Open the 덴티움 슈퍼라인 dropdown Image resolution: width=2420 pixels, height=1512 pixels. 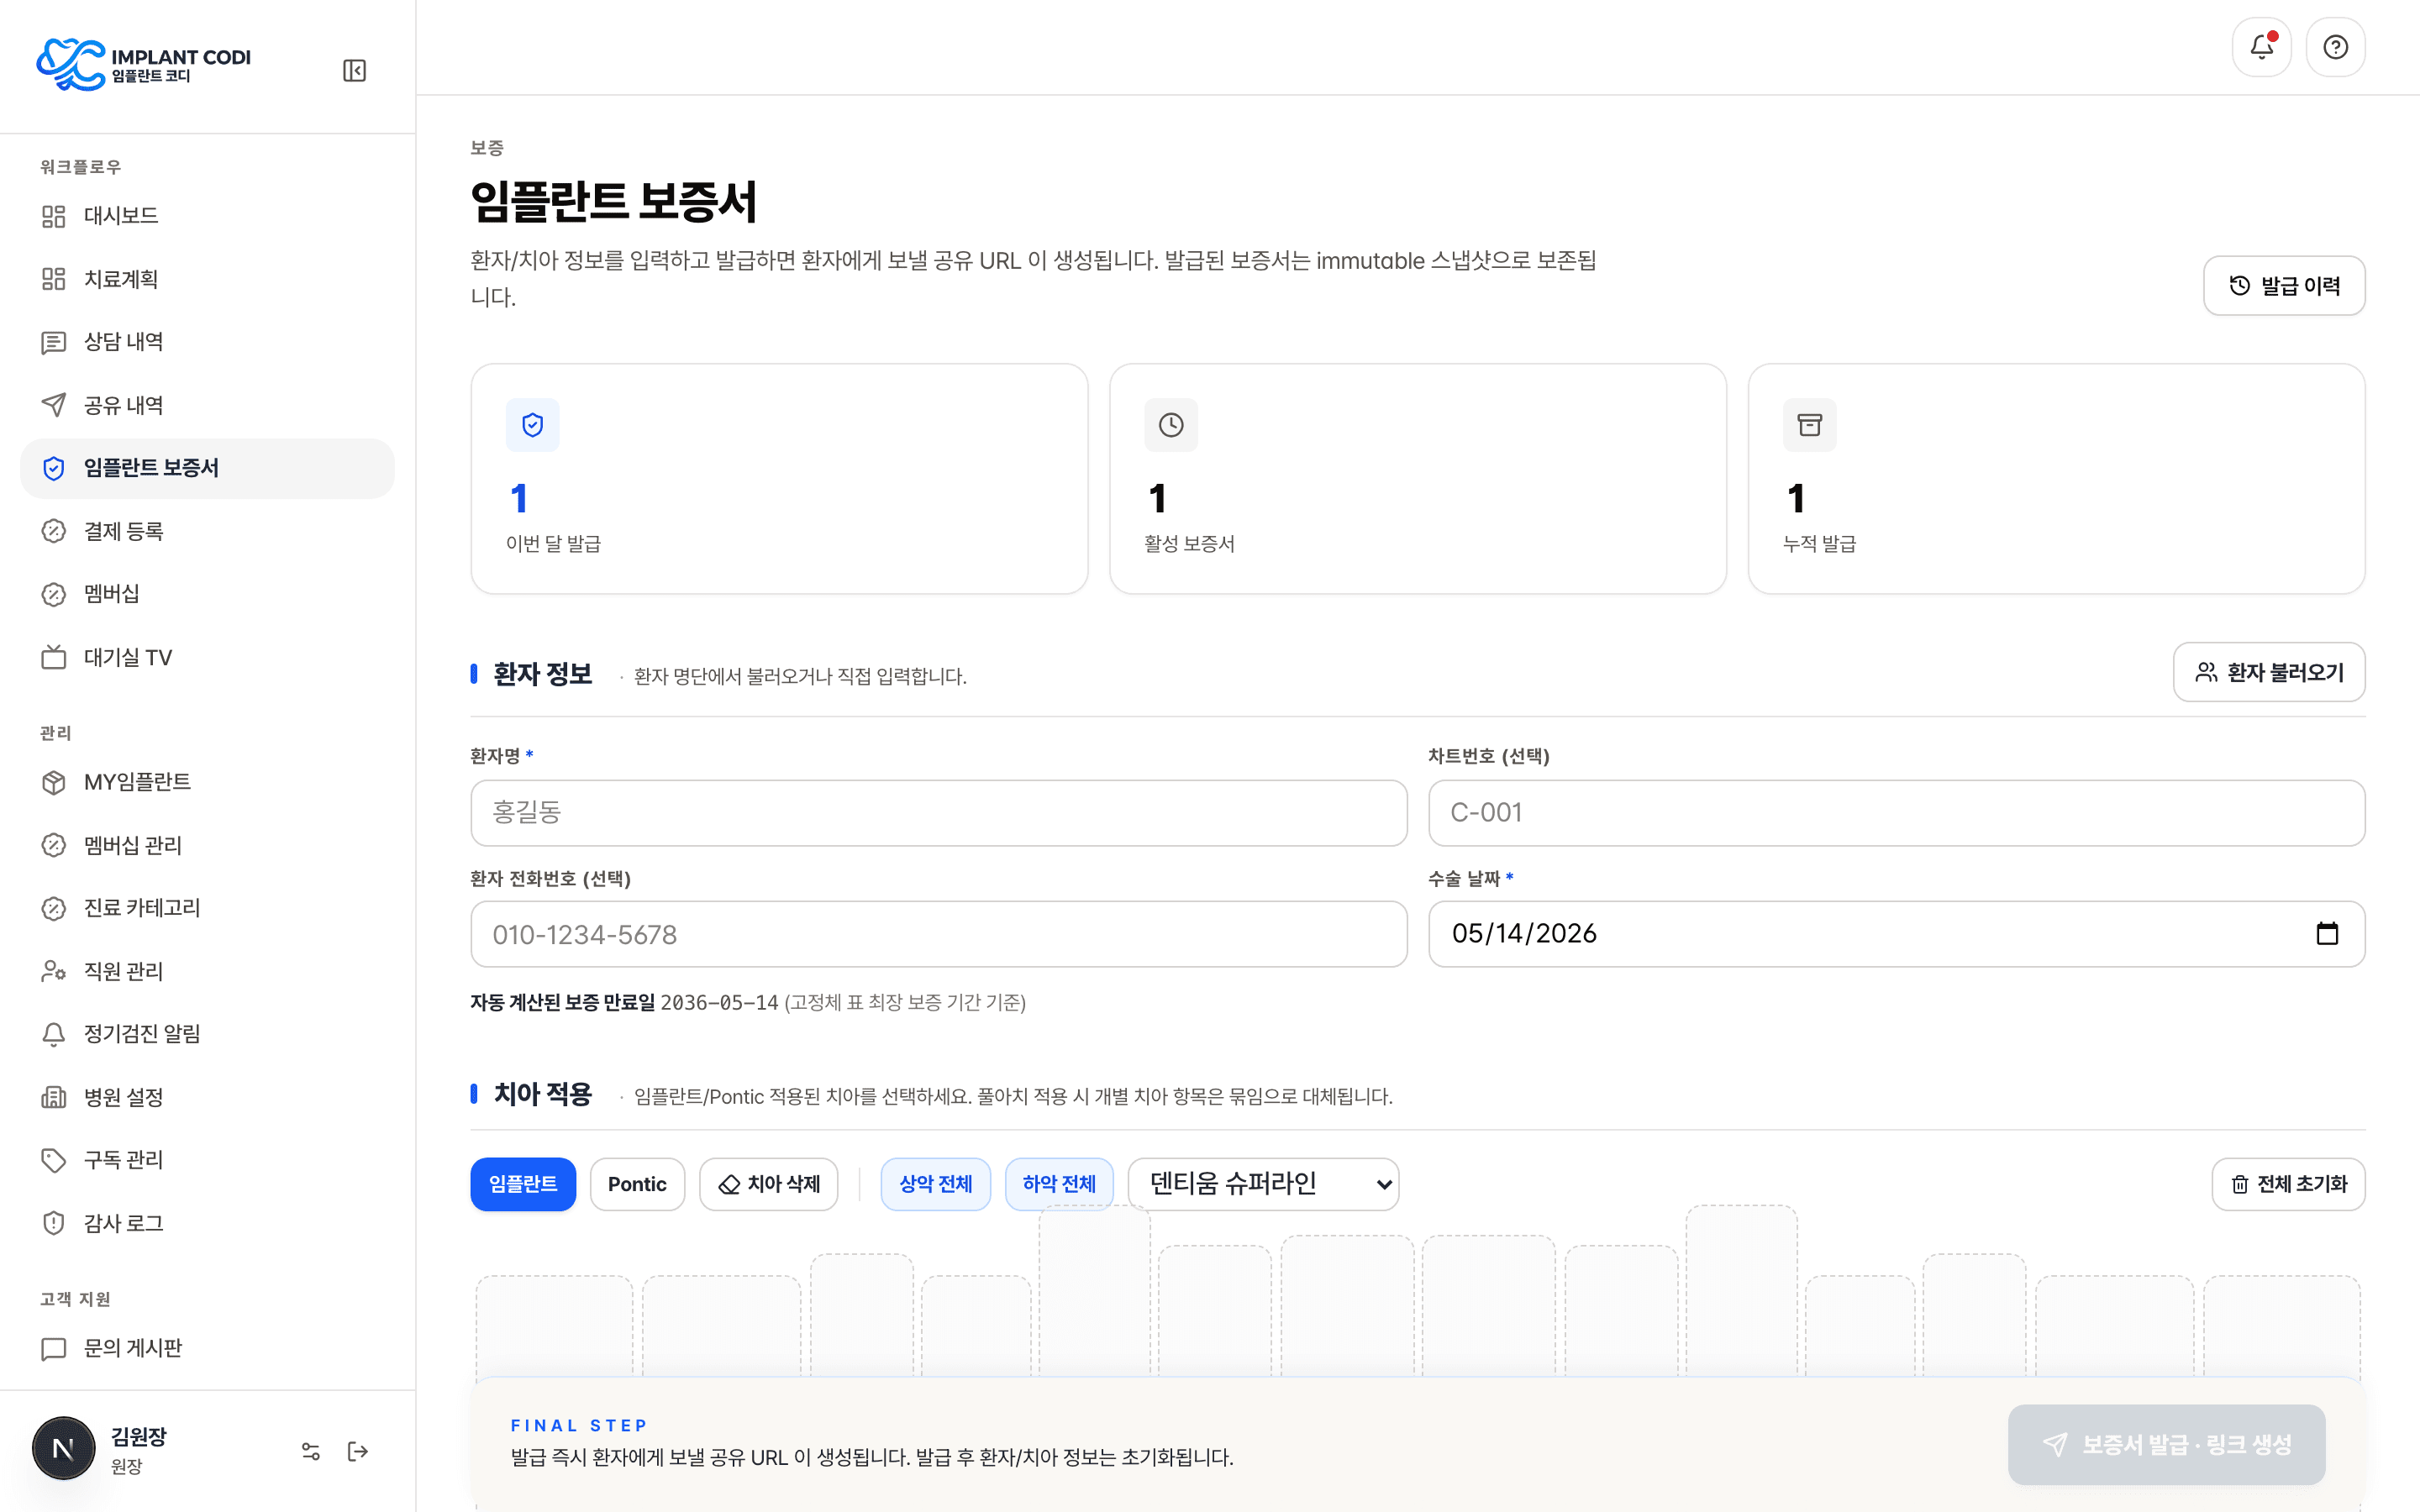pos(1263,1184)
